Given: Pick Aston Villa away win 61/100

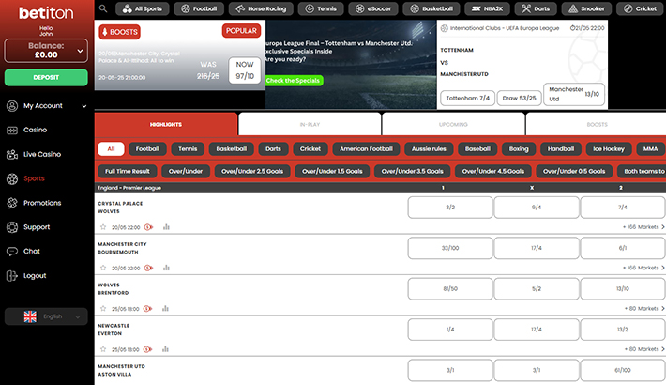Looking at the screenshot, I should 623,370.
